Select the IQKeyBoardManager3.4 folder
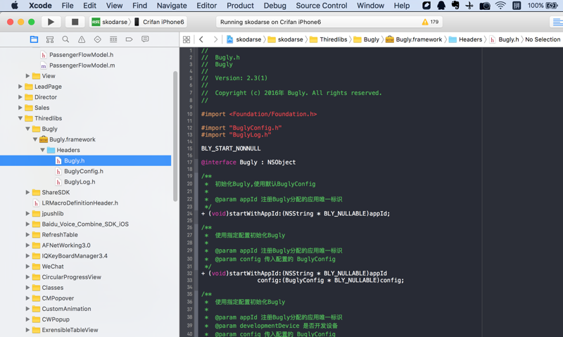Screen dimensions: 563x337 (75, 256)
